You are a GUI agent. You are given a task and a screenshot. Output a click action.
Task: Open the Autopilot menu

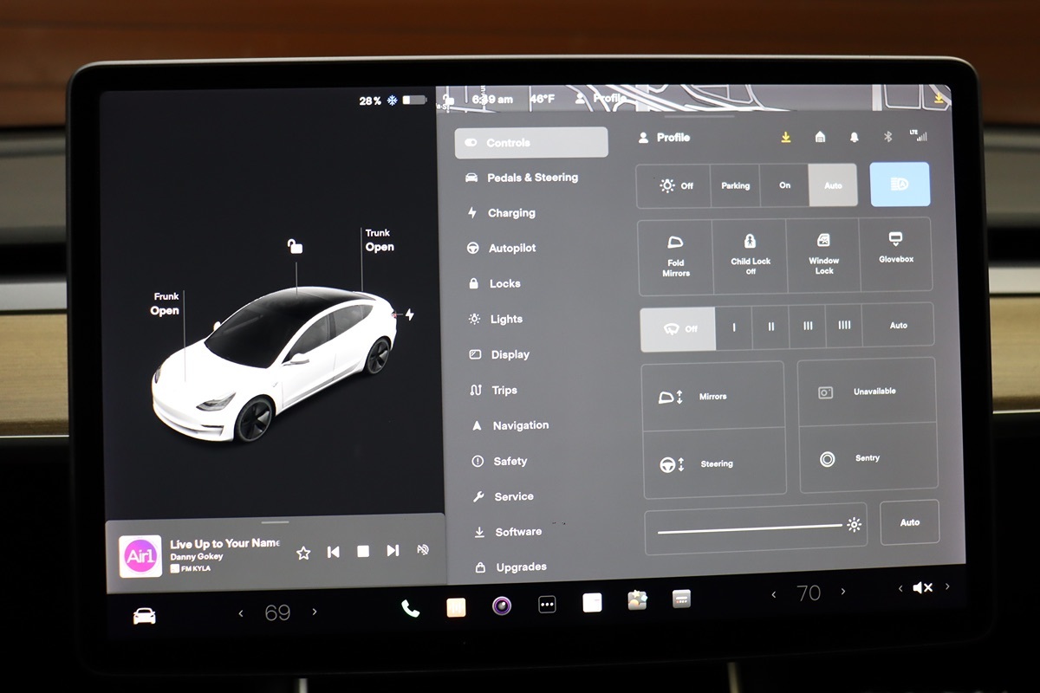(x=511, y=248)
